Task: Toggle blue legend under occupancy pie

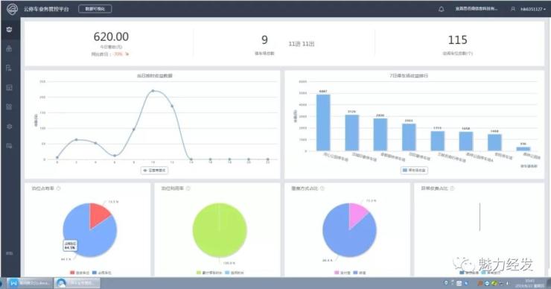Action: [102, 273]
